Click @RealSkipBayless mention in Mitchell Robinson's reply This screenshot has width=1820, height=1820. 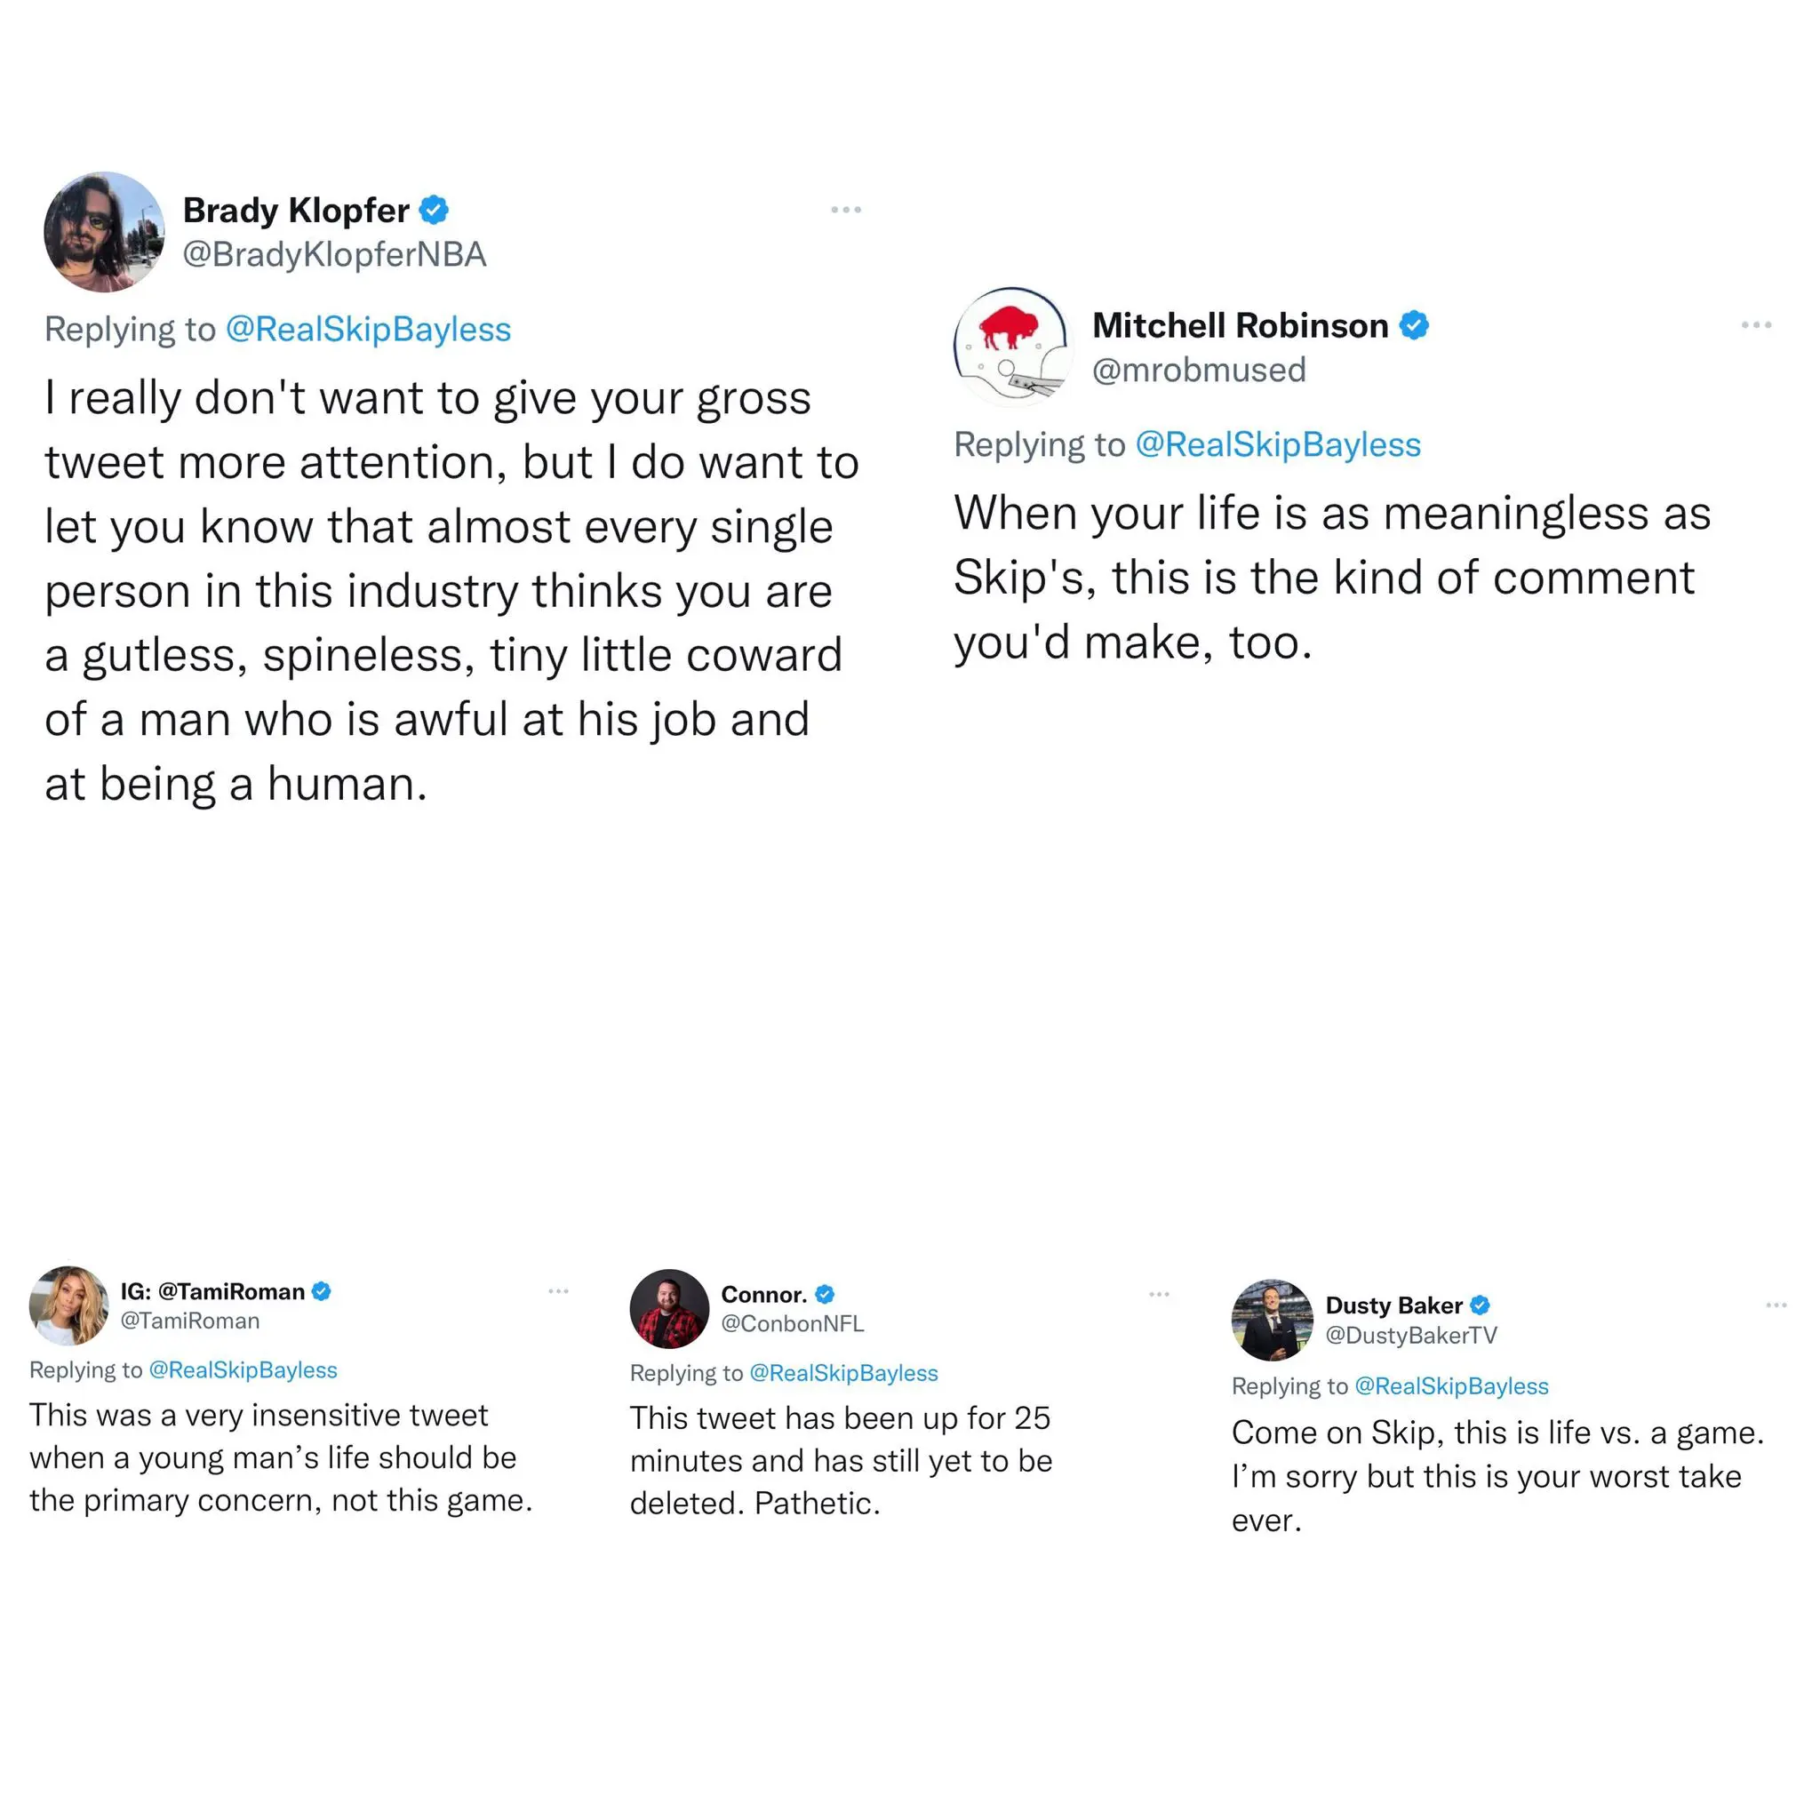tap(1277, 444)
